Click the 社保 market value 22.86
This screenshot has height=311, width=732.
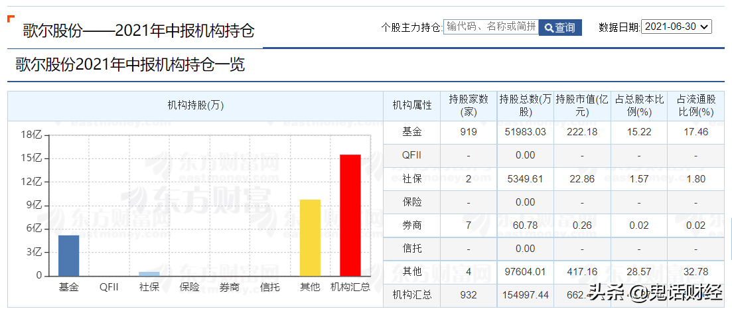[x=581, y=178]
